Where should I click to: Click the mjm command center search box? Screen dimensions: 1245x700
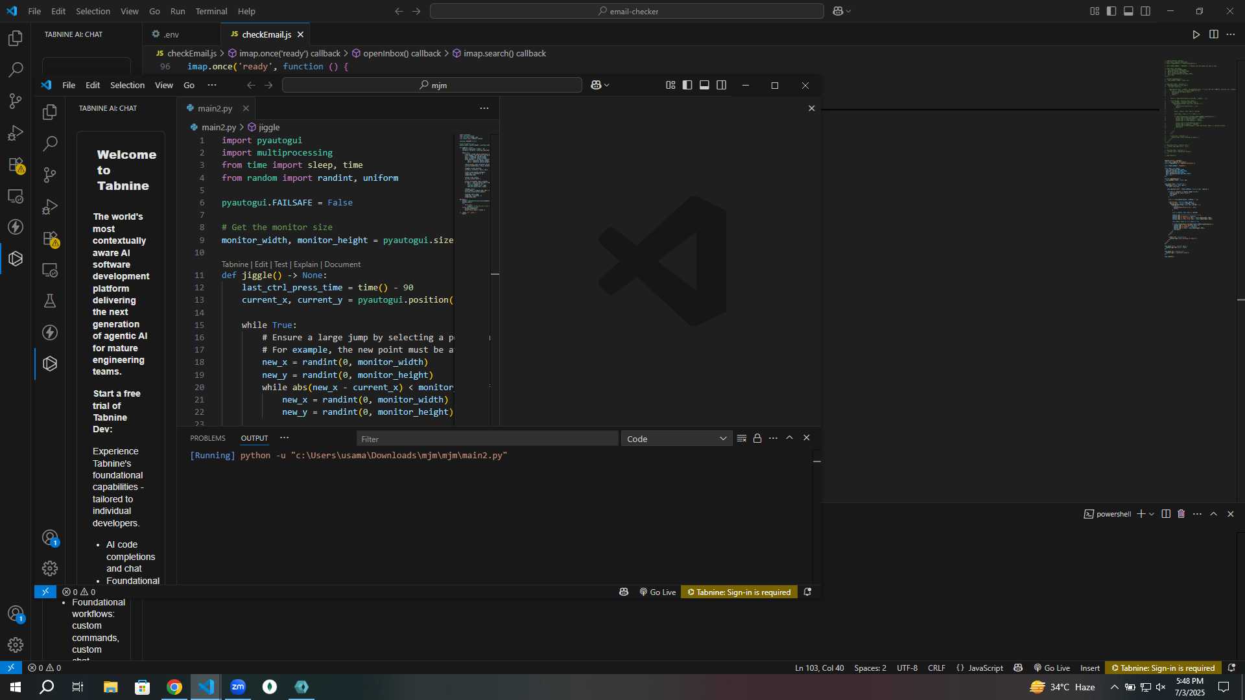coord(432,85)
